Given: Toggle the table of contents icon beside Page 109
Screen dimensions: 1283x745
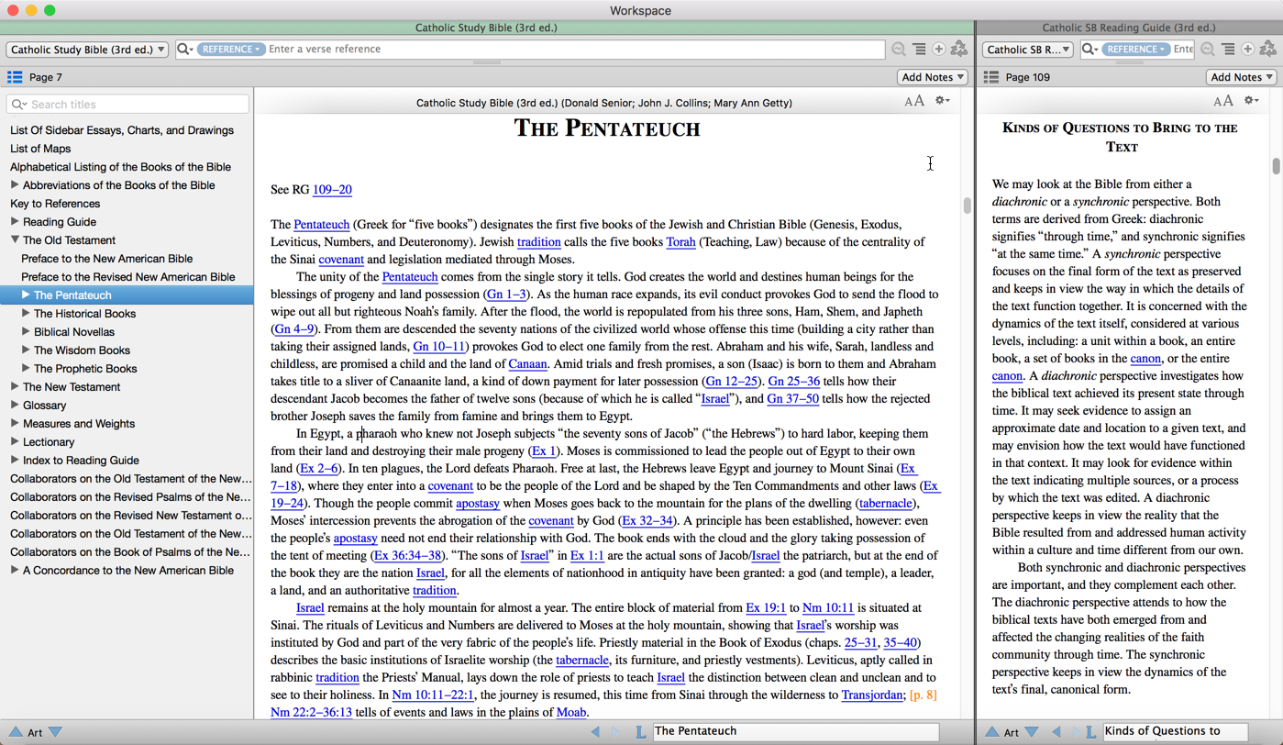Looking at the screenshot, I should click(x=991, y=77).
